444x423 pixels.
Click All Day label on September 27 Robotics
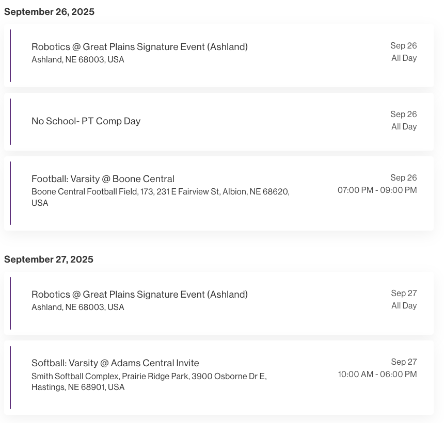404,306
